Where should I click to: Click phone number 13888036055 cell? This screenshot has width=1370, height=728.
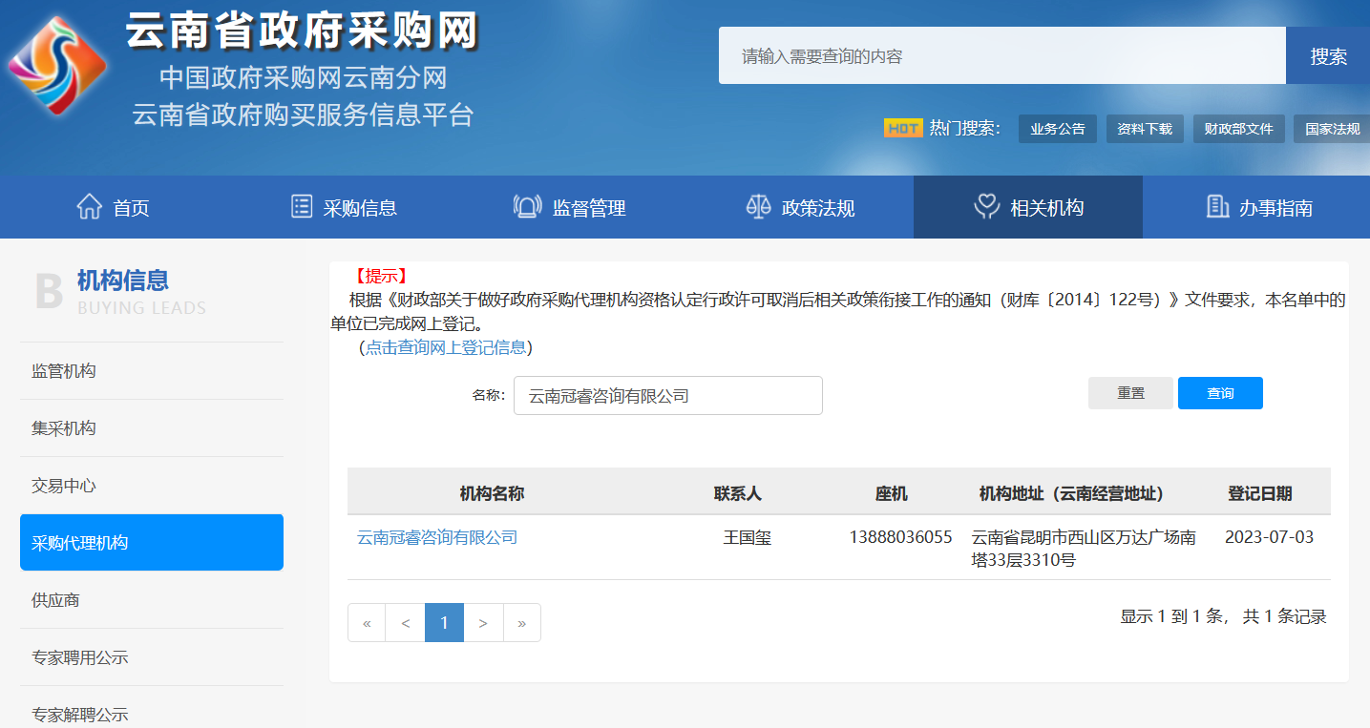(x=900, y=537)
